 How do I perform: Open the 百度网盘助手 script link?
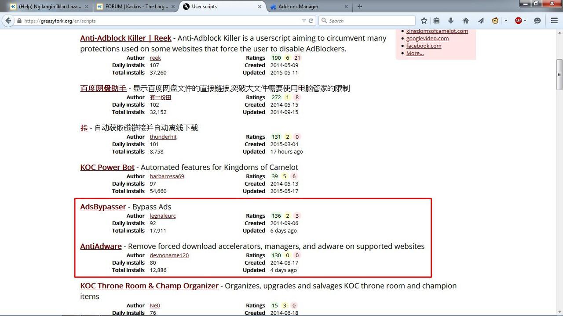pyautogui.click(x=103, y=88)
